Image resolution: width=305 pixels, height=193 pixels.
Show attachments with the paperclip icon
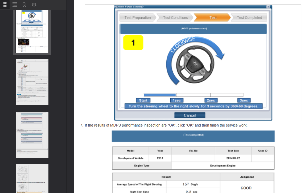point(24,5)
